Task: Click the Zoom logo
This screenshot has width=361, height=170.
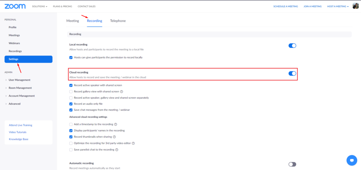Action: point(15,6)
